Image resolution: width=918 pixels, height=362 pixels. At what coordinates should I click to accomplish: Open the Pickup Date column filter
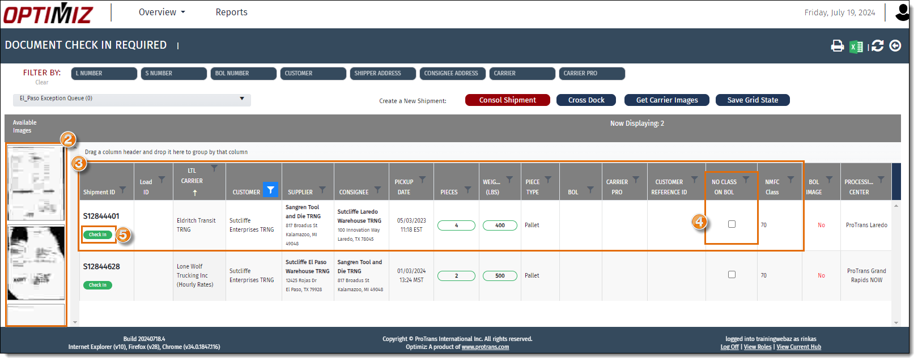tap(422, 180)
